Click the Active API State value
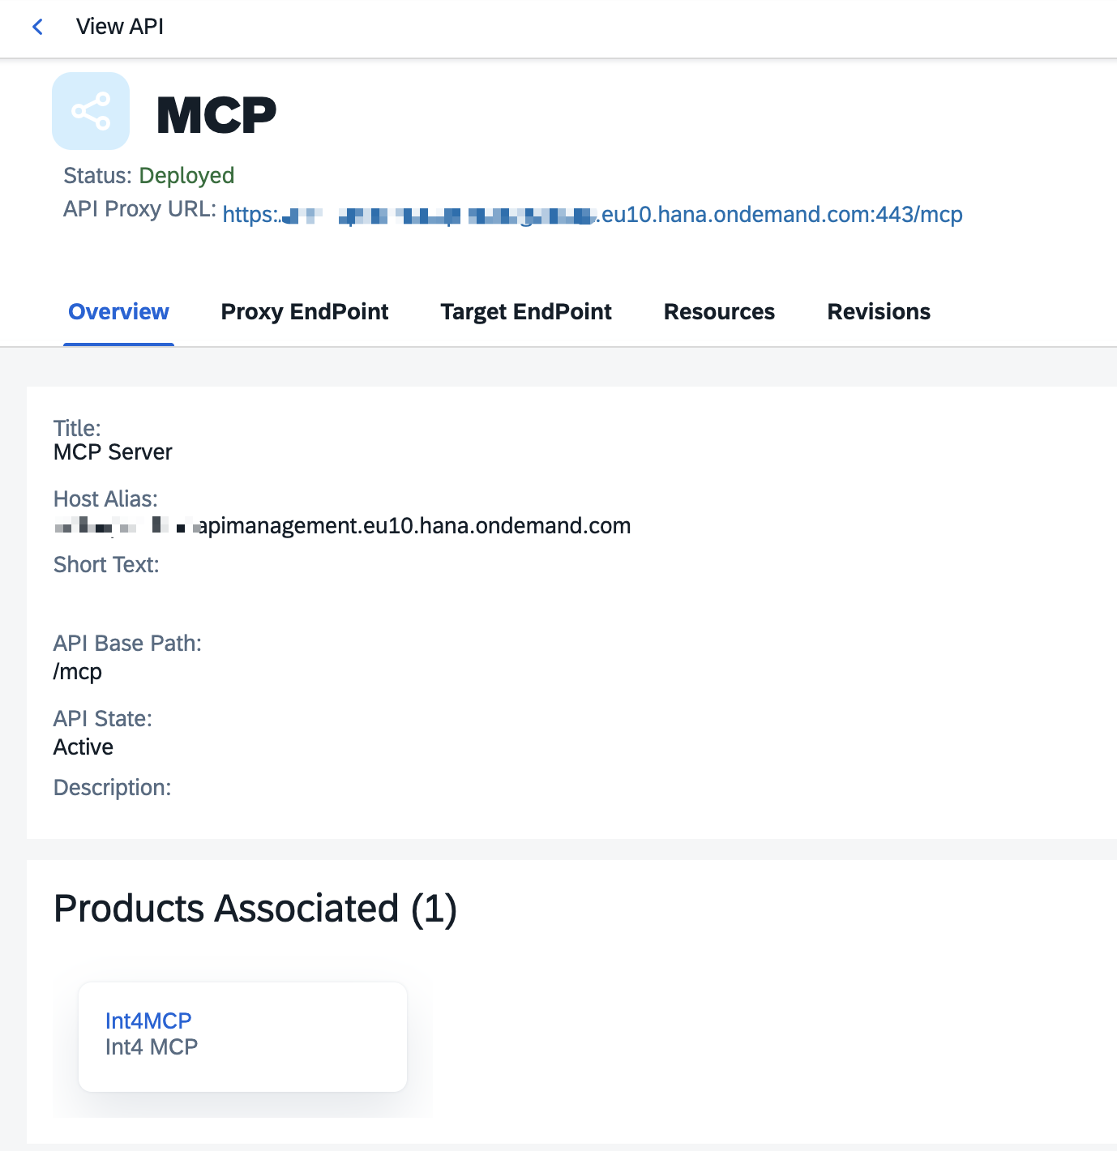 pos(83,747)
